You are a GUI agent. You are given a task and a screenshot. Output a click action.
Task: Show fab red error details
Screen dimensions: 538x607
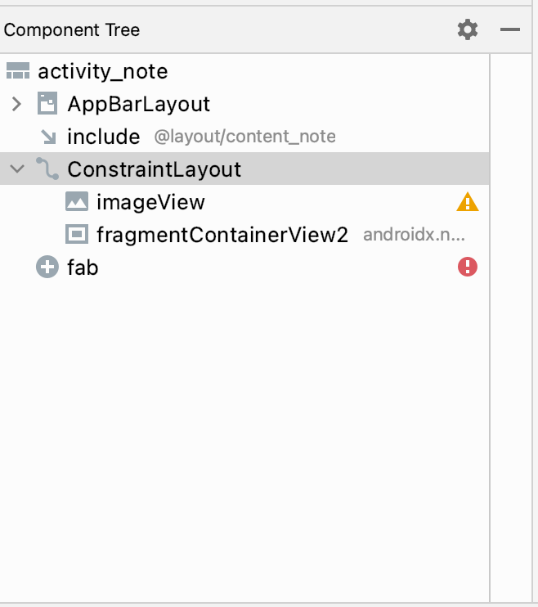point(468,267)
